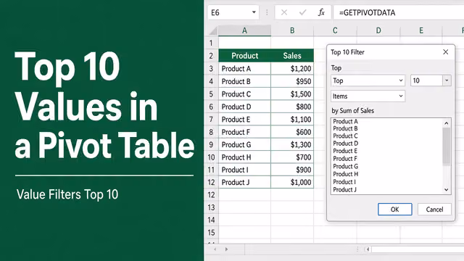Click the dialog list vertical scrollbar thumb

(447, 146)
